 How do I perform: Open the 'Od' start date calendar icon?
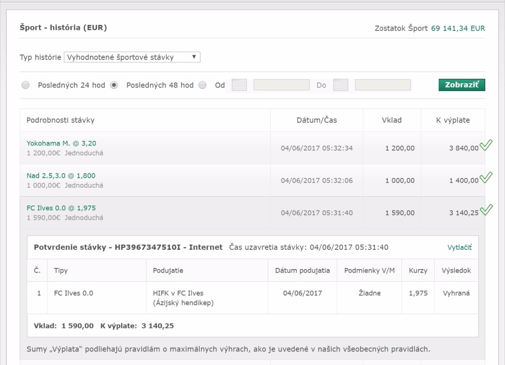tap(239, 85)
